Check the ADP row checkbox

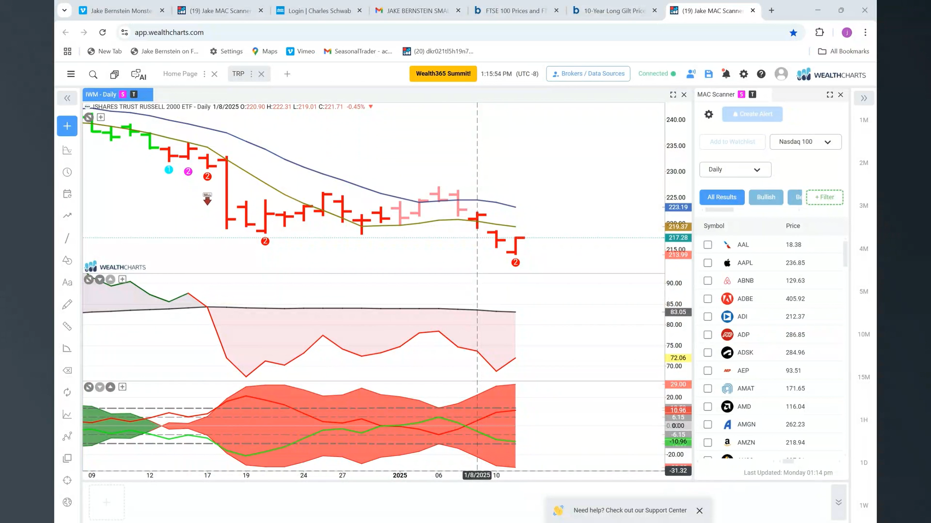point(708,335)
